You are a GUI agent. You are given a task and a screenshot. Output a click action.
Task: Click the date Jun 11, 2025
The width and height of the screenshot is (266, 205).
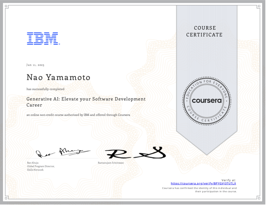coord(35,65)
